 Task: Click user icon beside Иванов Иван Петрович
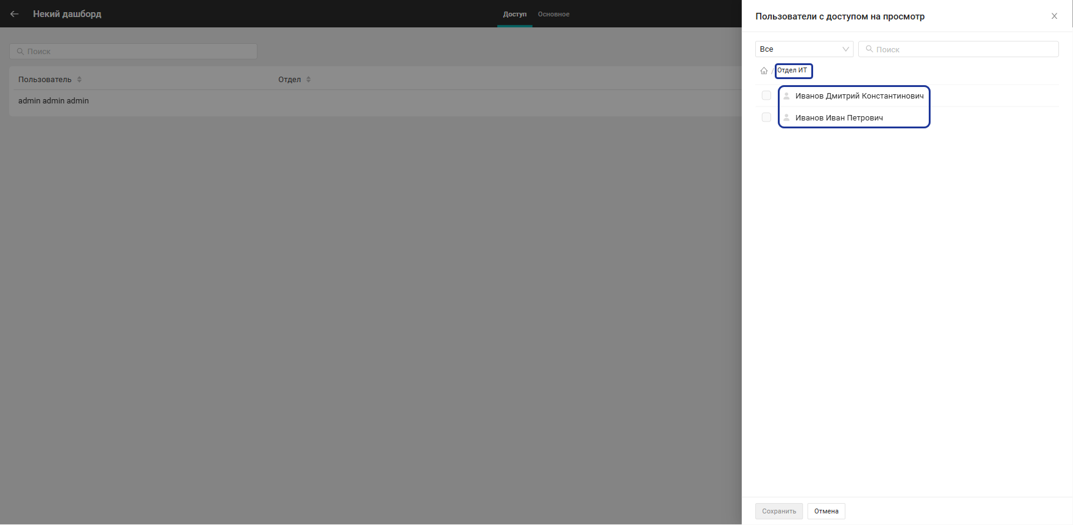(786, 117)
